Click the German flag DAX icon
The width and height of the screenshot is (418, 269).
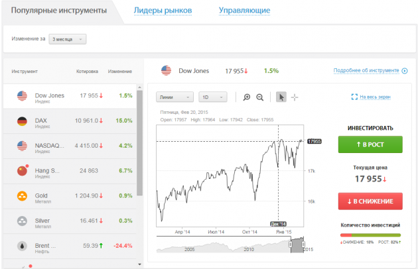(x=21, y=121)
